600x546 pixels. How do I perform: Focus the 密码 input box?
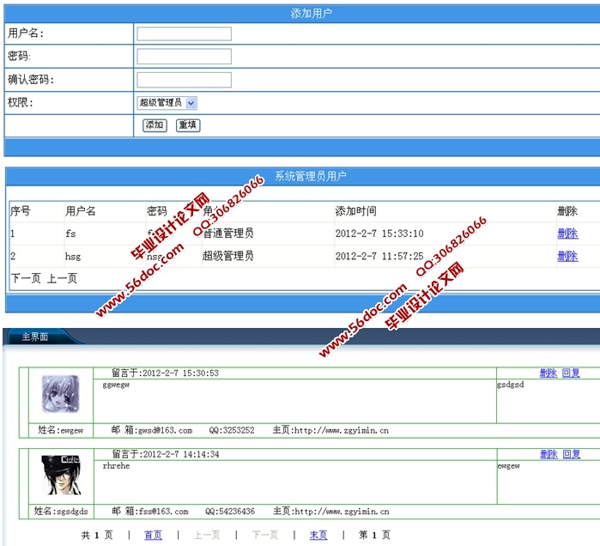184,57
